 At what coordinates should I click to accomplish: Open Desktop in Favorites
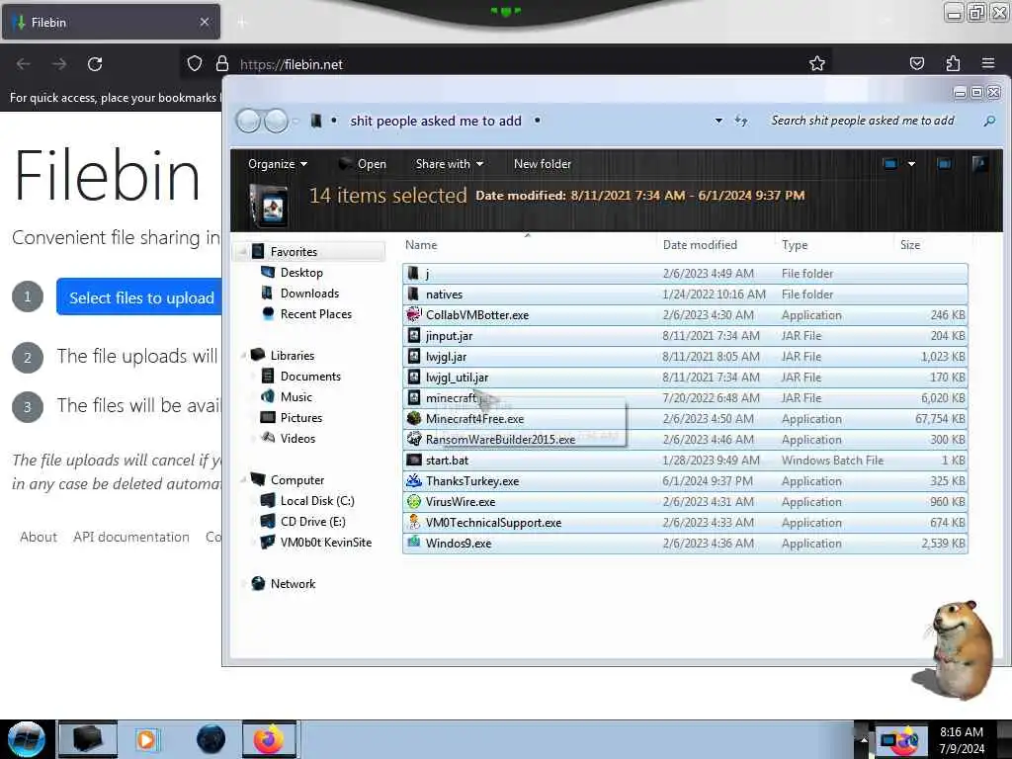[x=301, y=273]
